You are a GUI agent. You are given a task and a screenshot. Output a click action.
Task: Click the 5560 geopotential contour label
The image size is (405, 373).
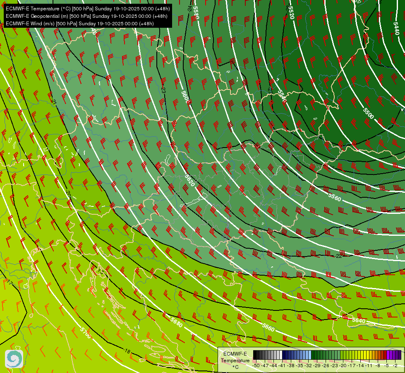(335, 197)
